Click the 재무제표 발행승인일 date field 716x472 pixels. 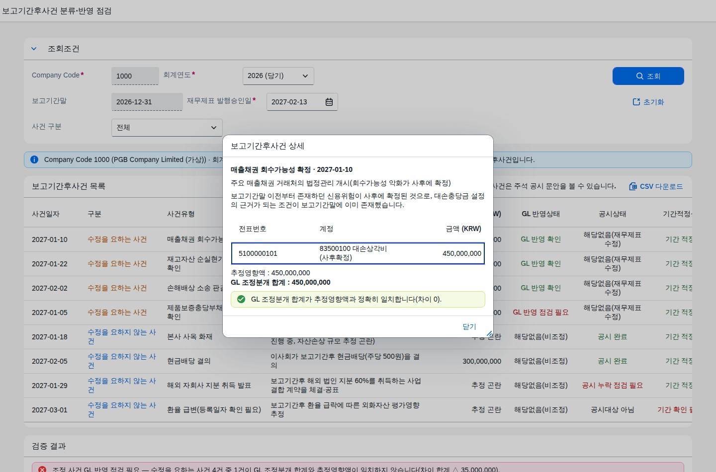[302, 102]
